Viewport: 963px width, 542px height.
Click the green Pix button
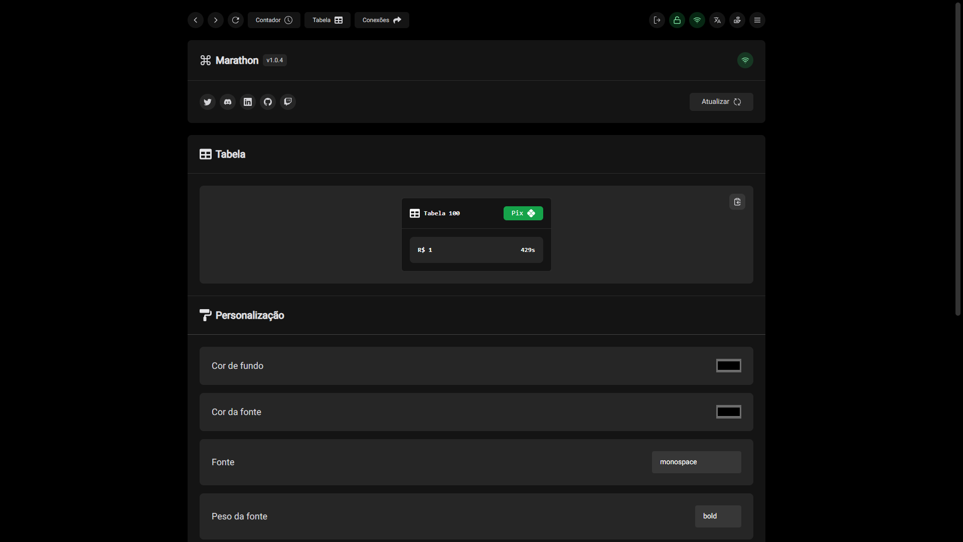(523, 213)
